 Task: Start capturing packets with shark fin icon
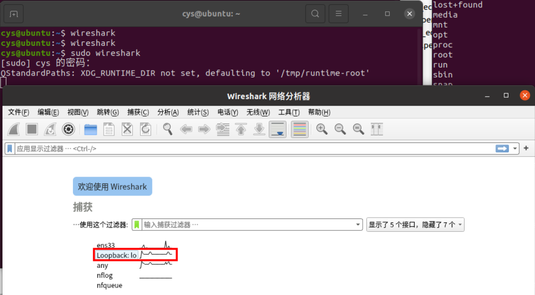click(x=14, y=129)
